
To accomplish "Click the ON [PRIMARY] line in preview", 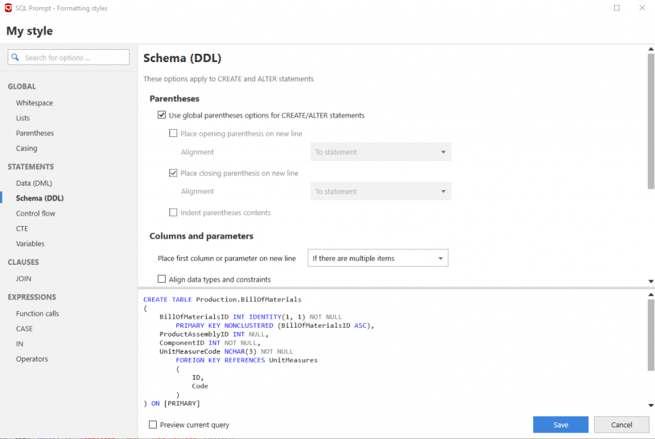I will [x=171, y=403].
